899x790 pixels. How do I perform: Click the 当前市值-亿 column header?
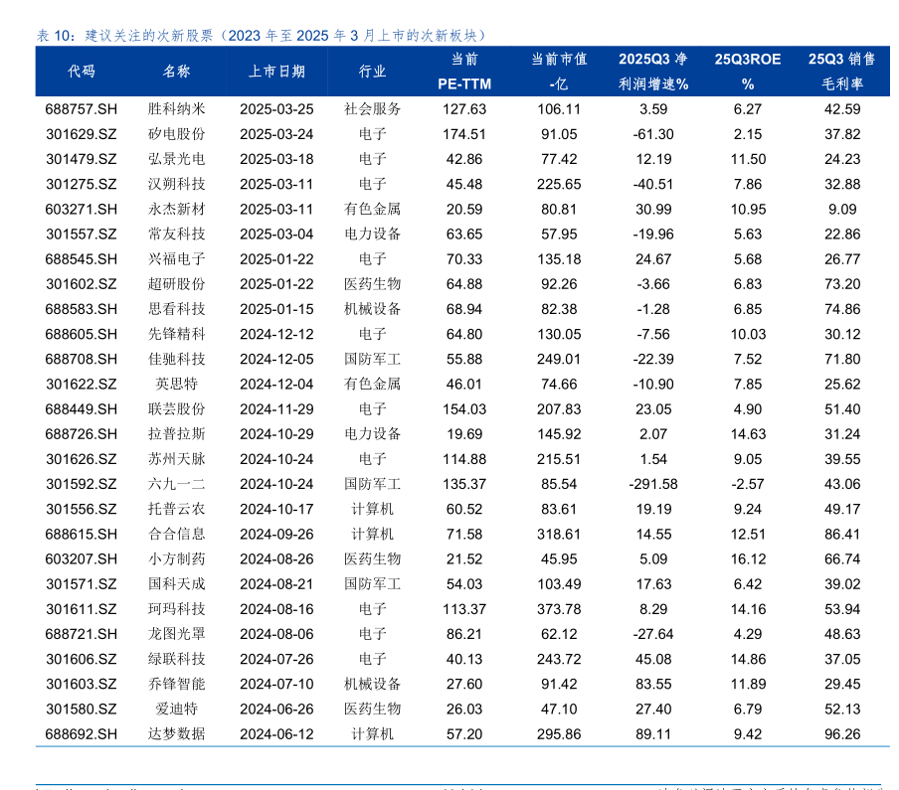click(x=559, y=72)
